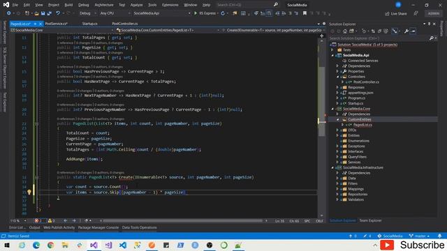
Task: Click the feedback icon beside Live Share
Action: [x=416, y=13]
